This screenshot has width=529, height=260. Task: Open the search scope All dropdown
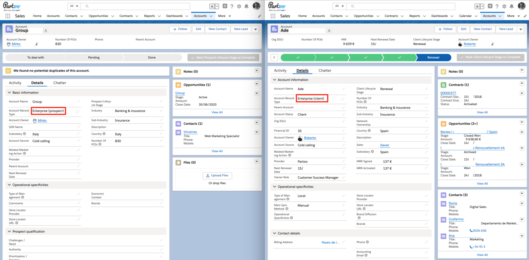point(74,6)
